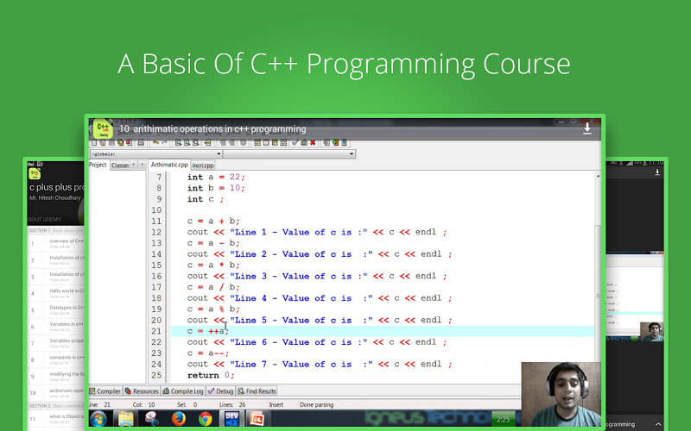The height and width of the screenshot is (431, 691).
Task: Open Snipping Tool from the taskbar
Action: [x=152, y=419]
